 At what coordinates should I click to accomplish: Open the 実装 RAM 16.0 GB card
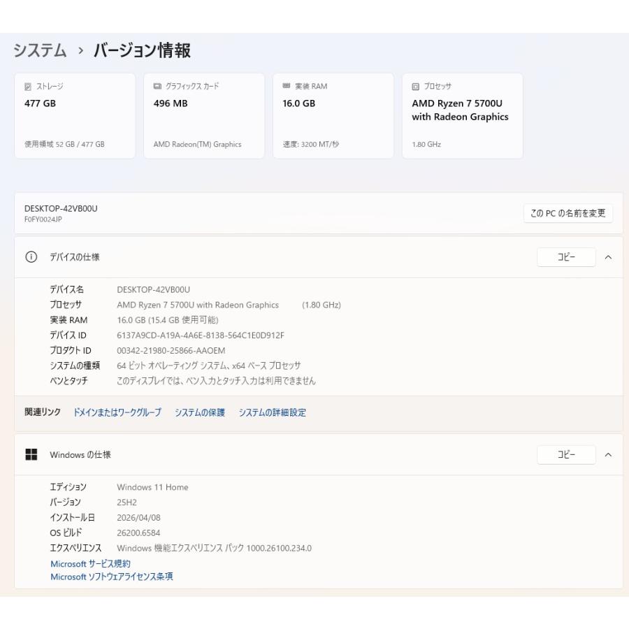pos(333,115)
